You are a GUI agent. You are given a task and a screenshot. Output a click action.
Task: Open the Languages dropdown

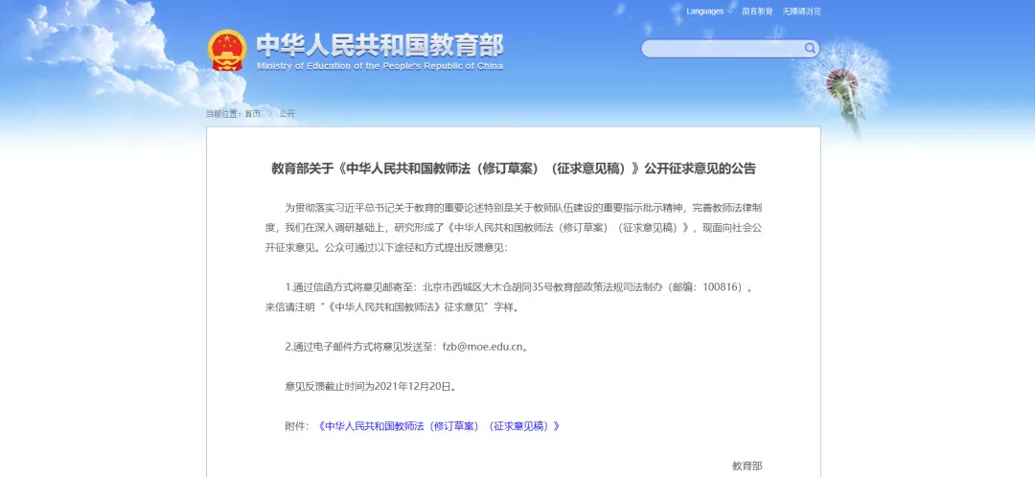pos(709,11)
